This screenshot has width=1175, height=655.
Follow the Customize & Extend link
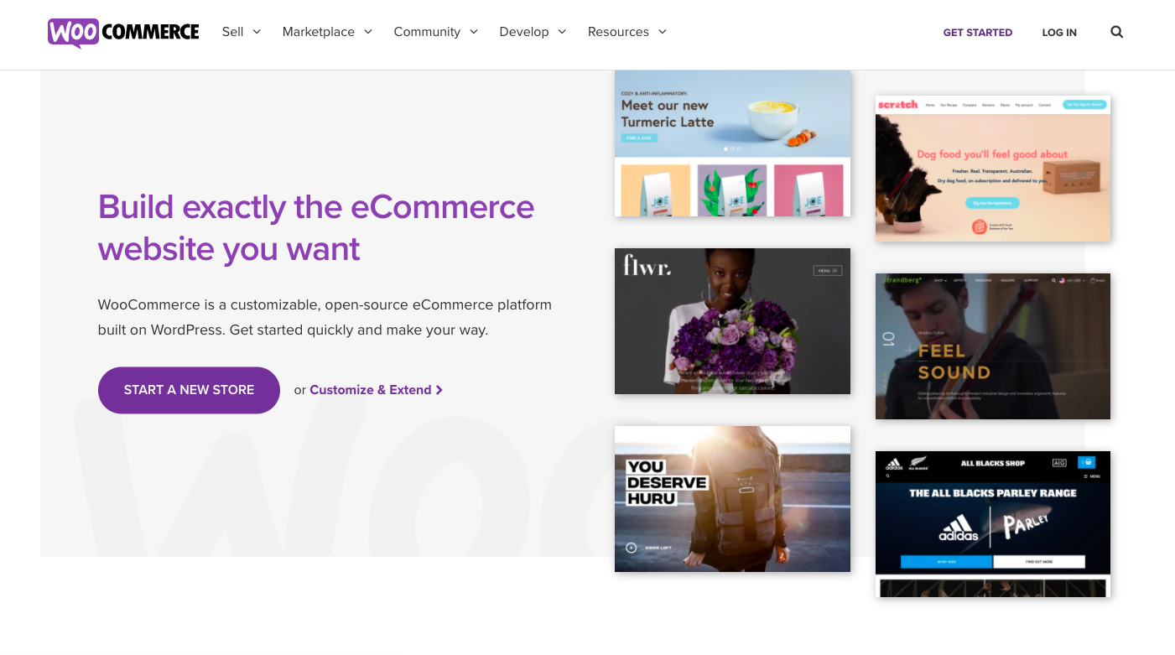(371, 390)
